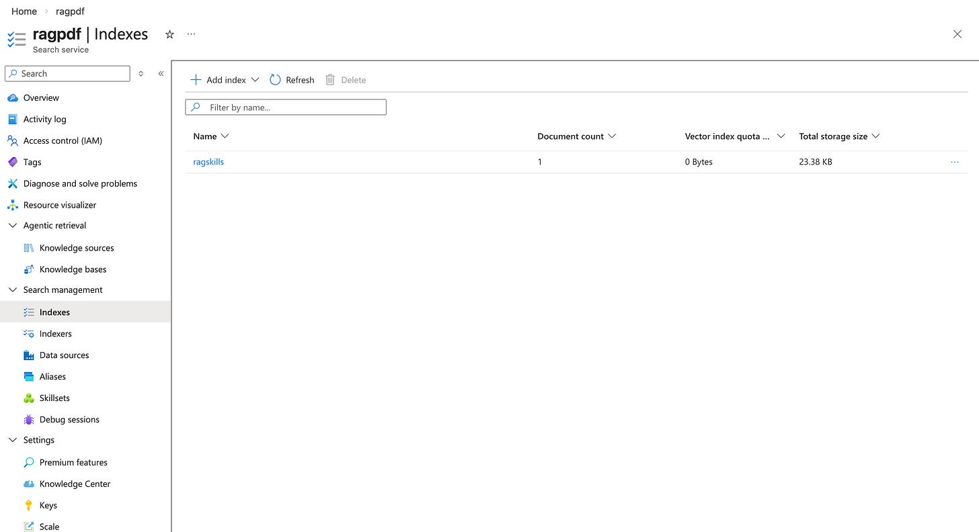Favorite the ragpdf service with the star

click(169, 34)
